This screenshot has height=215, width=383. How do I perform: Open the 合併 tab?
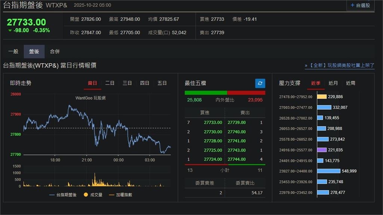point(55,52)
